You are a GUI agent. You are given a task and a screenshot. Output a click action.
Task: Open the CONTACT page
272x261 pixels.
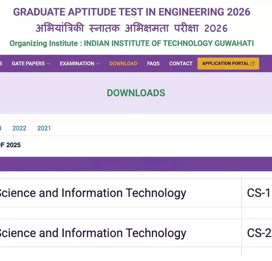pyautogui.click(x=181, y=64)
